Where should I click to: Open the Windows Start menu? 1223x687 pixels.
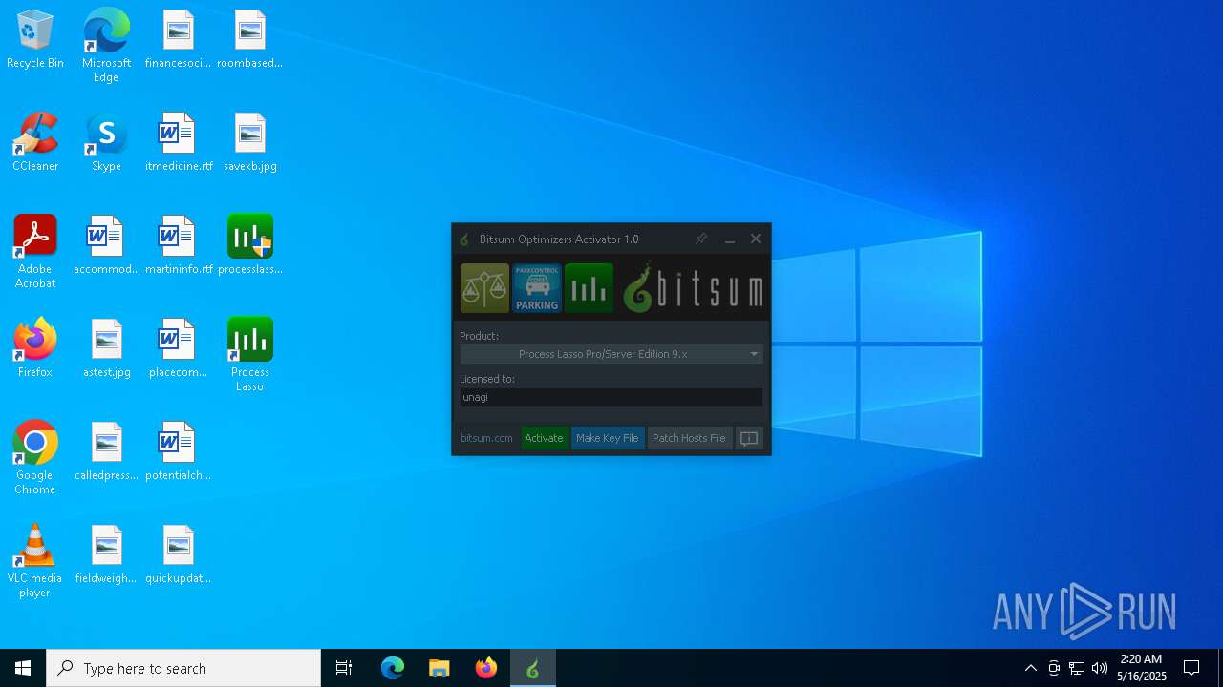pyautogui.click(x=23, y=668)
